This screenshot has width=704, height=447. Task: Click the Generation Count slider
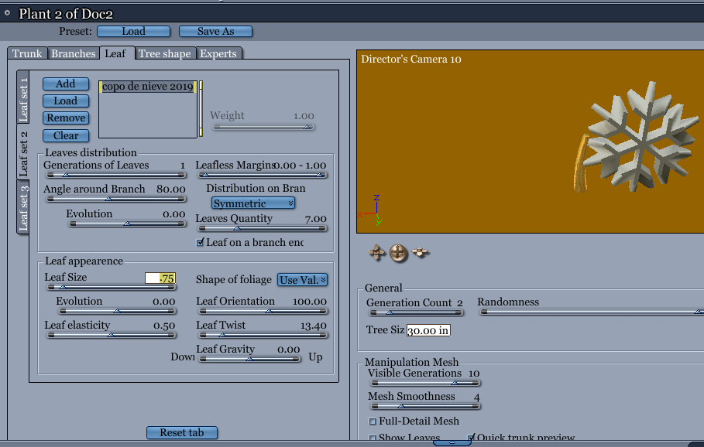pos(415,312)
